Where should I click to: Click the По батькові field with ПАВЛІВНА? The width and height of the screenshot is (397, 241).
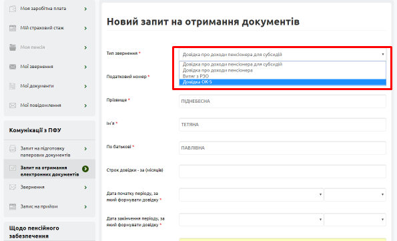click(282, 148)
